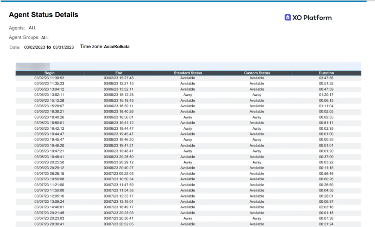
Task: Sort by the Standard Status column header
Action: [187, 73]
